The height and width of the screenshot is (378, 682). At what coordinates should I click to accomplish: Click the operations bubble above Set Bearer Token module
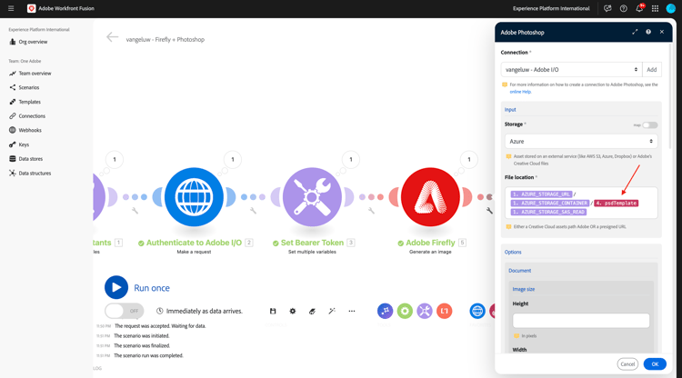click(x=351, y=159)
